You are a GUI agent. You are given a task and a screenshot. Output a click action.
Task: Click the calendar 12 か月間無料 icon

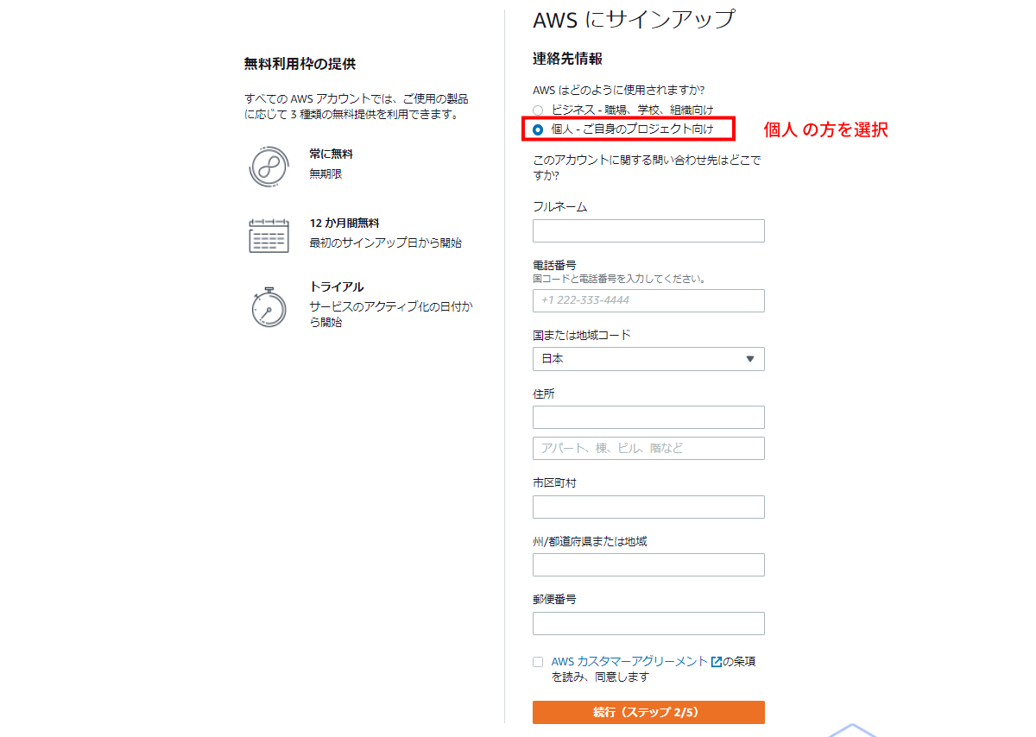coord(268,235)
